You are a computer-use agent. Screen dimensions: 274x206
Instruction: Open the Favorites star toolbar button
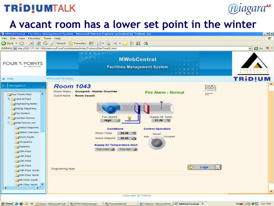point(77,43)
